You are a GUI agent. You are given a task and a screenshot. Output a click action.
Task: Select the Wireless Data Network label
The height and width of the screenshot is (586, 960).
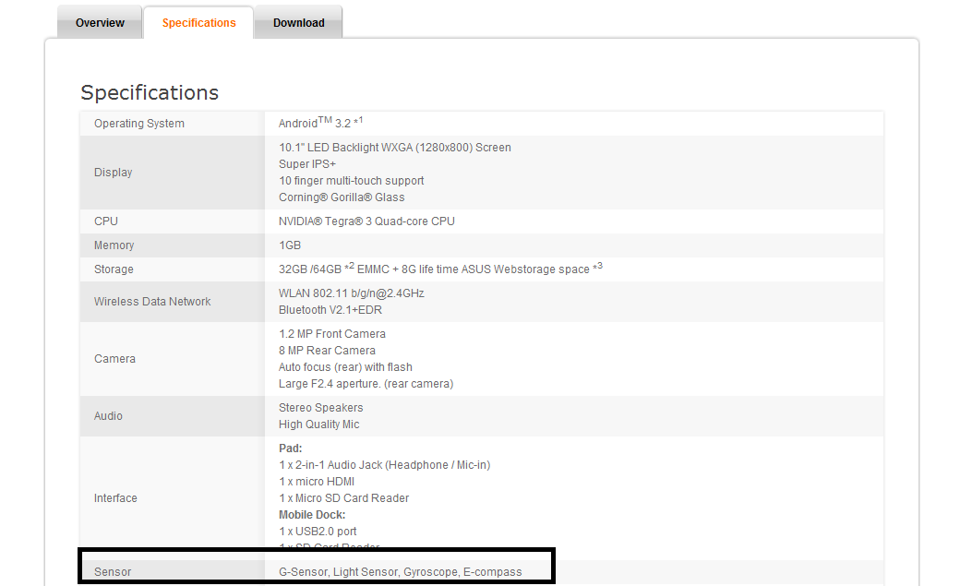pos(152,301)
